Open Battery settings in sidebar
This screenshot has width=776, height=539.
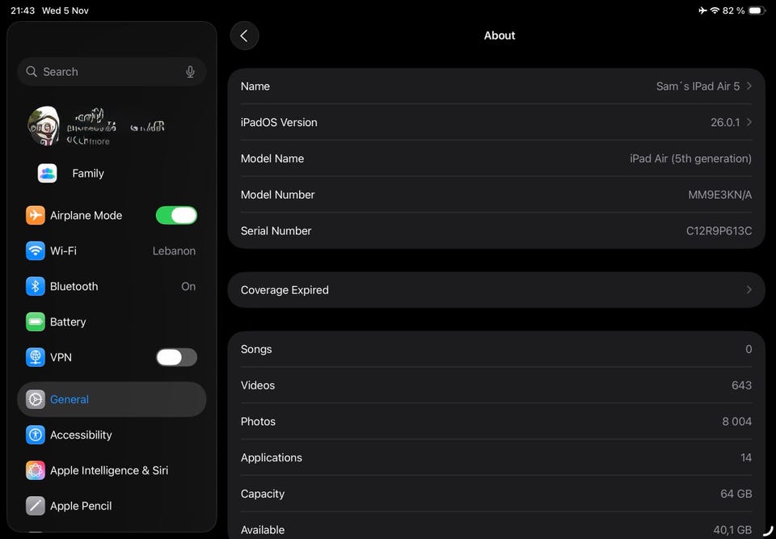112,322
